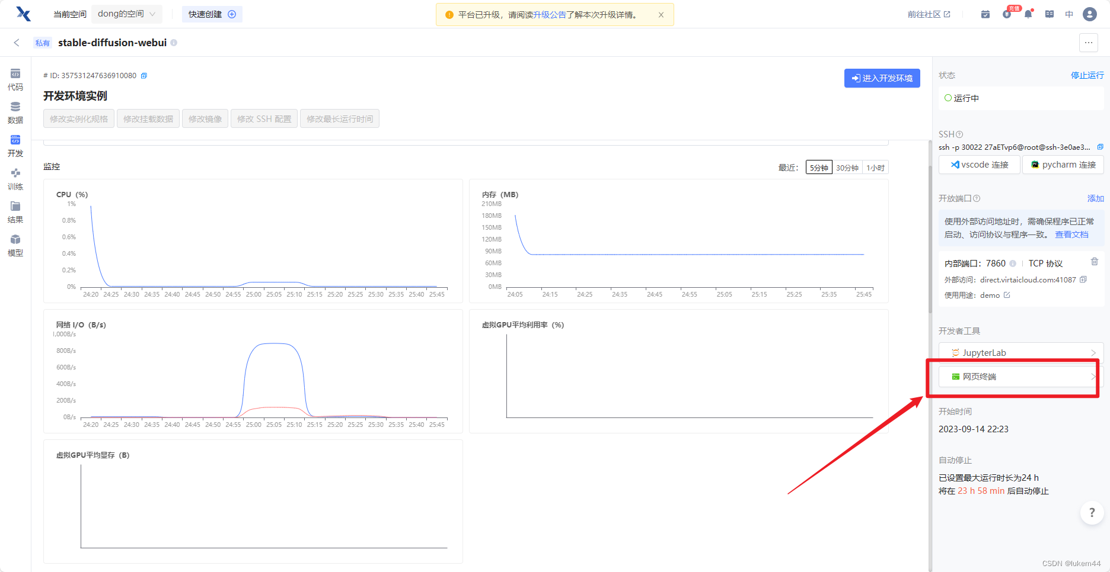This screenshot has height=572, width=1110.
Task: Switch language using the 中 icon
Action: click(1069, 14)
